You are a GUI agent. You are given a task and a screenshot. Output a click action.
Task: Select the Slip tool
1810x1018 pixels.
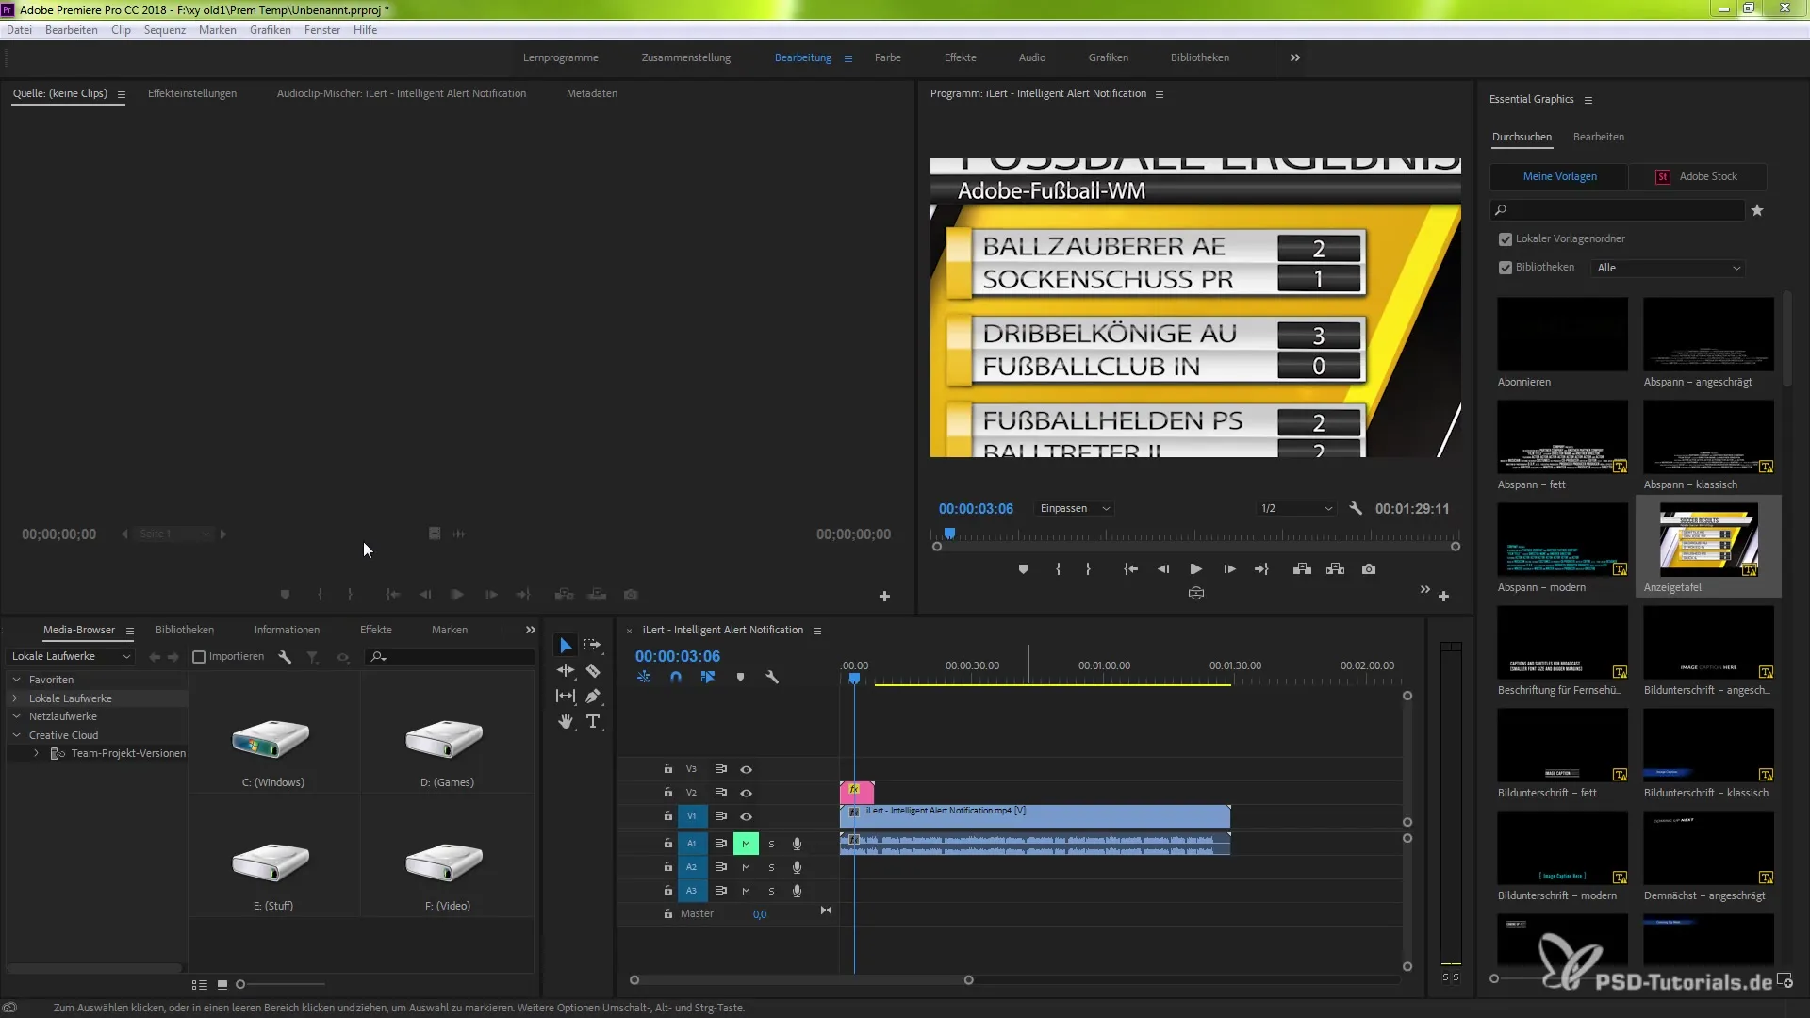pyautogui.click(x=565, y=696)
